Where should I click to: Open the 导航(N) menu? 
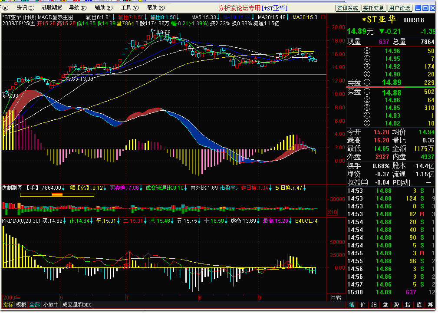[x=78, y=8]
